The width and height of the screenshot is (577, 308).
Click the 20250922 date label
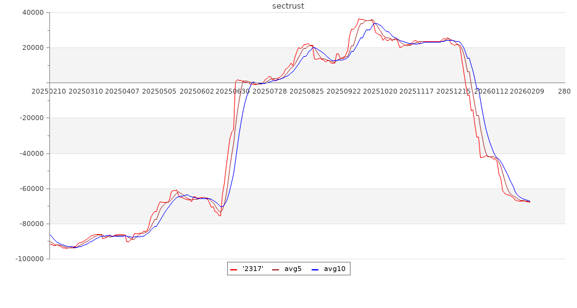tap(344, 91)
